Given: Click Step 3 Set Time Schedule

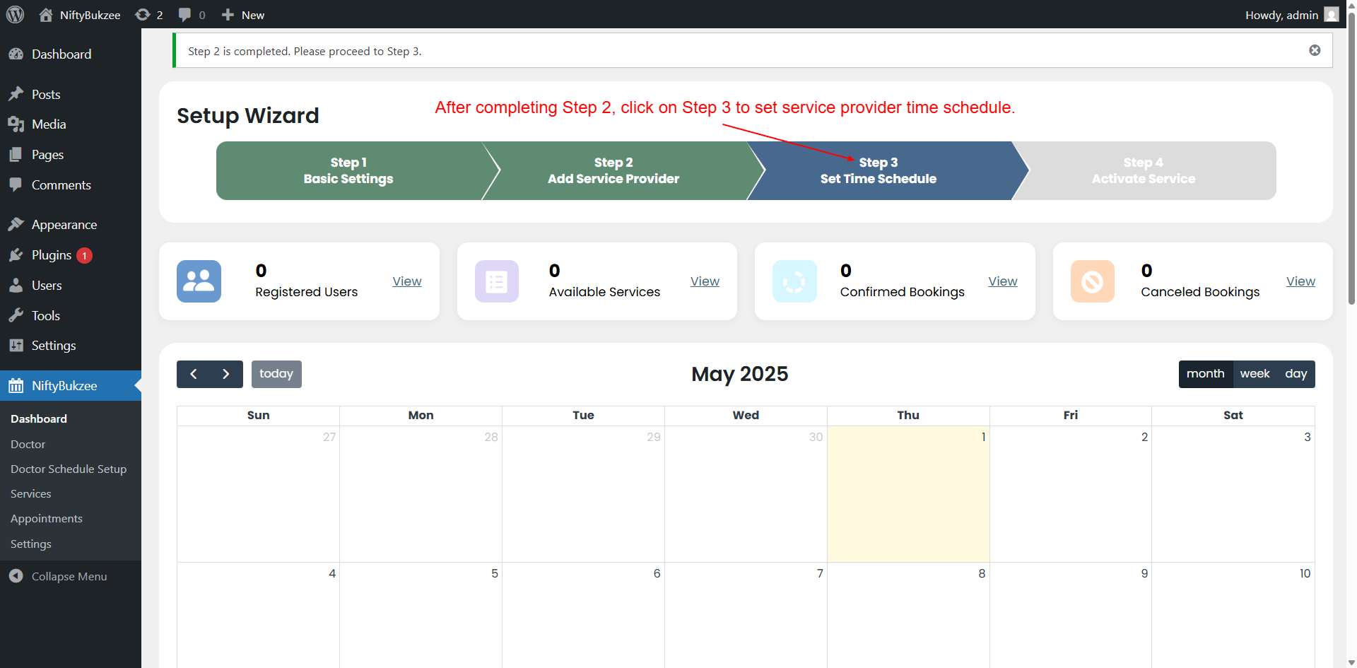Looking at the screenshot, I should tap(879, 170).
